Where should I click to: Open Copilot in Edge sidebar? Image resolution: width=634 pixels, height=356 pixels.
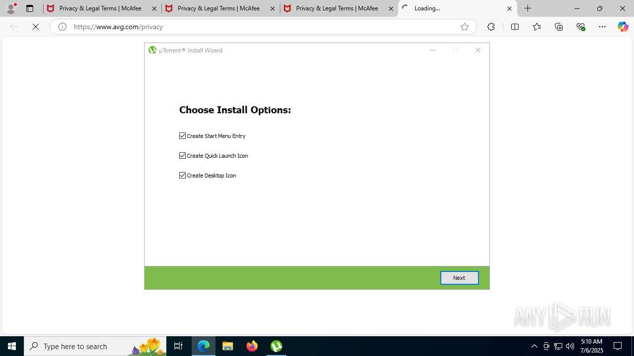tap(623, 27)
